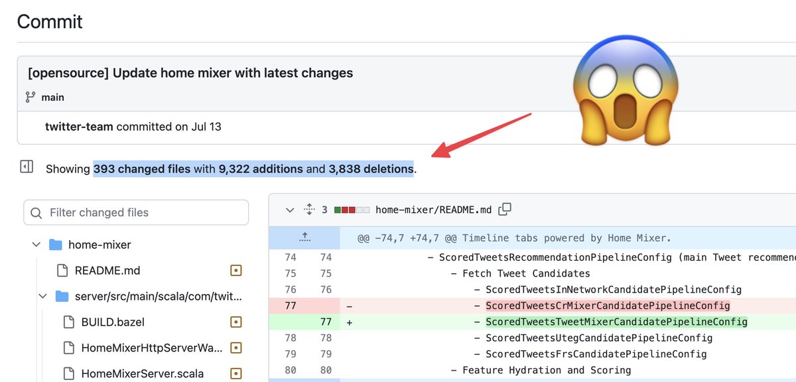Click the HomeMixerHttpServerWa... file icon
796x382 pixels.
[69, 348]
